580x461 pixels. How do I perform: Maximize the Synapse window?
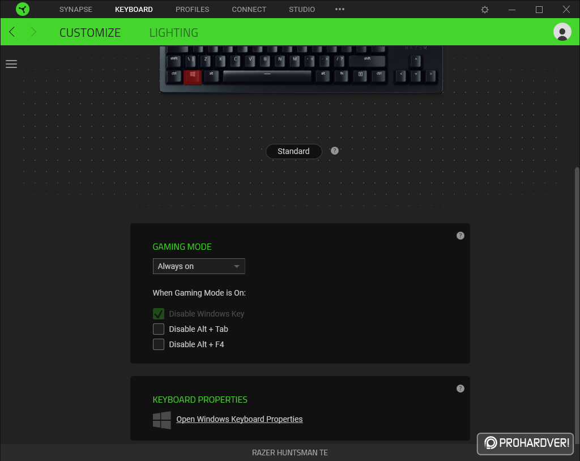click(539, 10)
